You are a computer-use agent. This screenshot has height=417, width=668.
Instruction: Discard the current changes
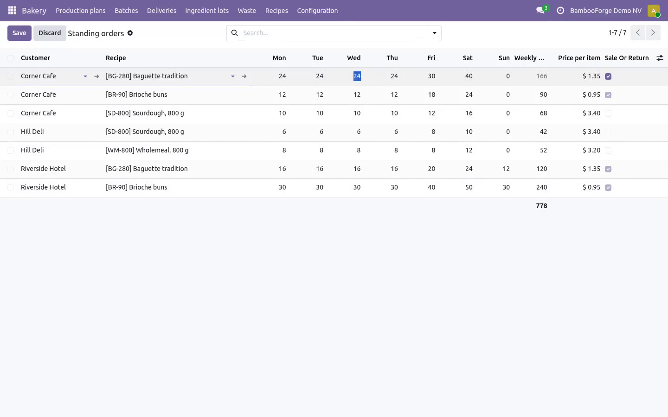click(50, 33)
